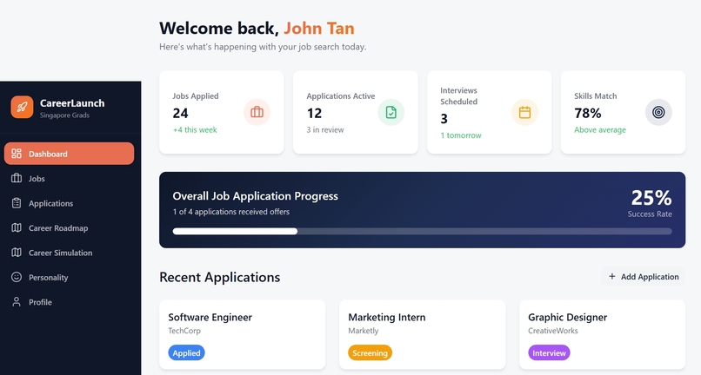Click the overall application progress bar
Viewport: 701px width, 375px height.
pos(422,231)
